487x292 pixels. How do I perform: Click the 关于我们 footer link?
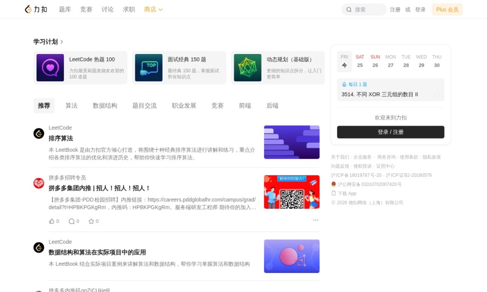point(340,157)
